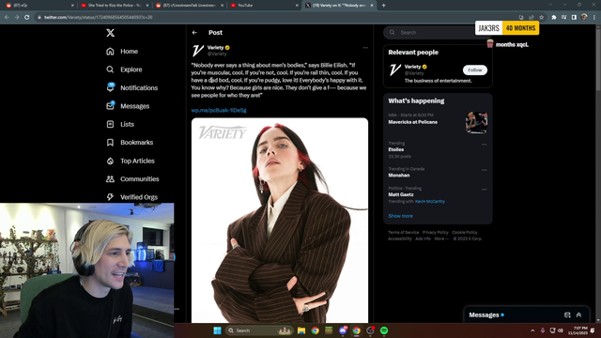Click the browser back button
The height and width of the screenshot is (338, 601).
(x=7, y=17)
